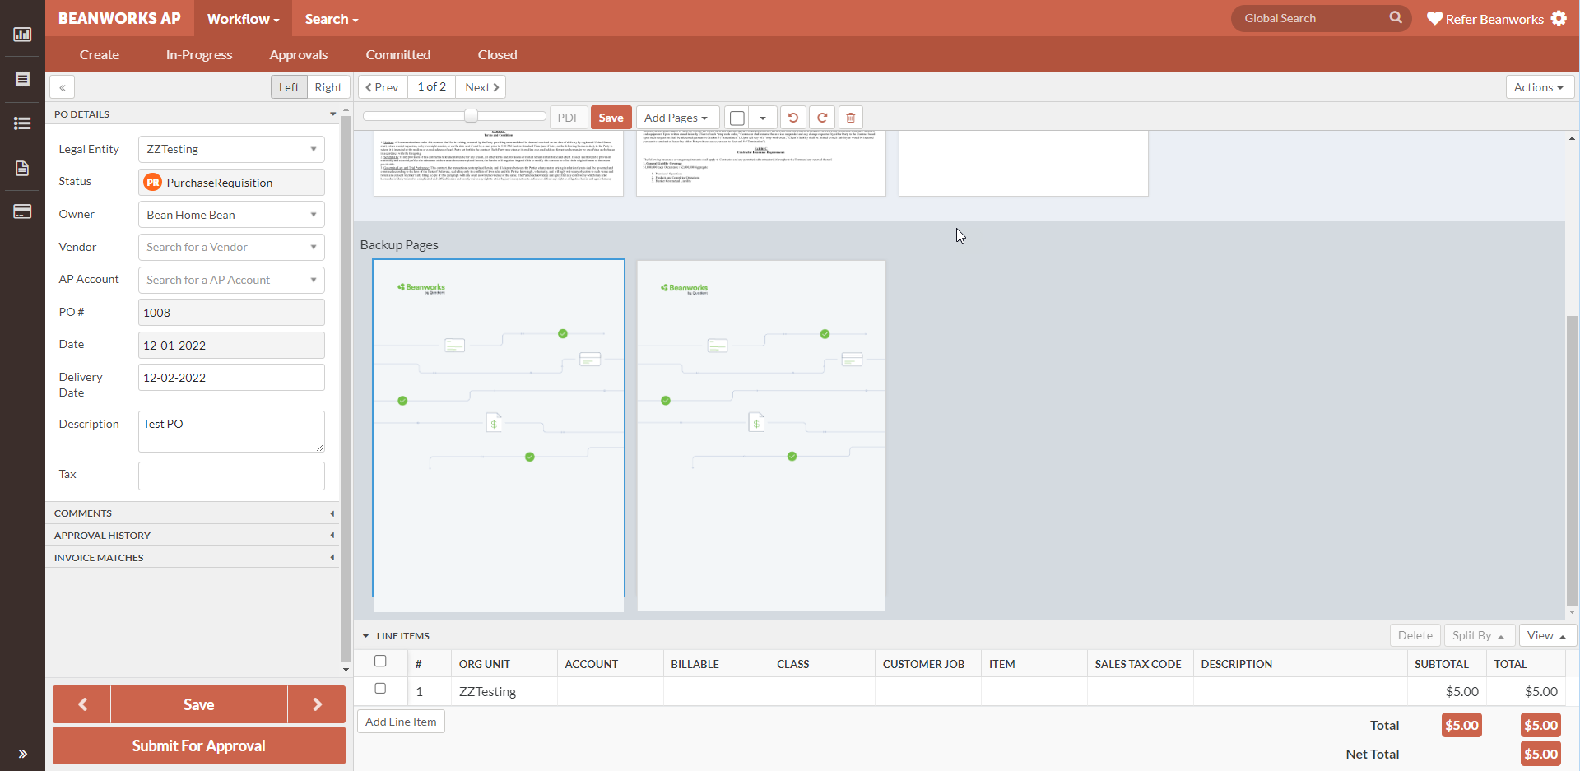The width and height of the screenshot is (1580, 771).
Task: Open the Search for a AP Account dropdown
Action: (231, 280)
